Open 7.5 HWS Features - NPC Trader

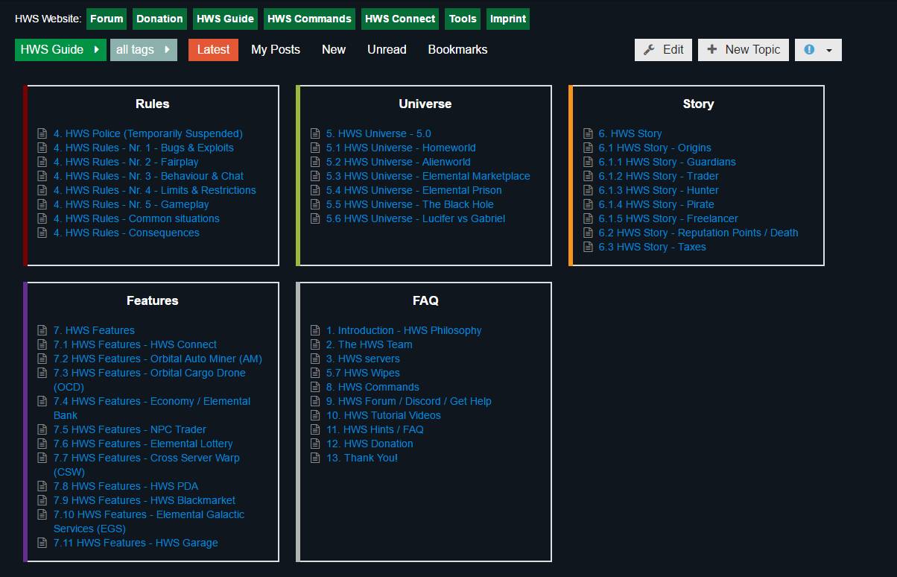click(130, 429)
